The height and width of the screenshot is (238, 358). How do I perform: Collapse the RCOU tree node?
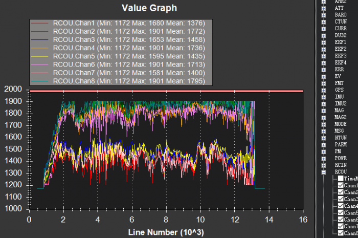[x=324, y=172]
